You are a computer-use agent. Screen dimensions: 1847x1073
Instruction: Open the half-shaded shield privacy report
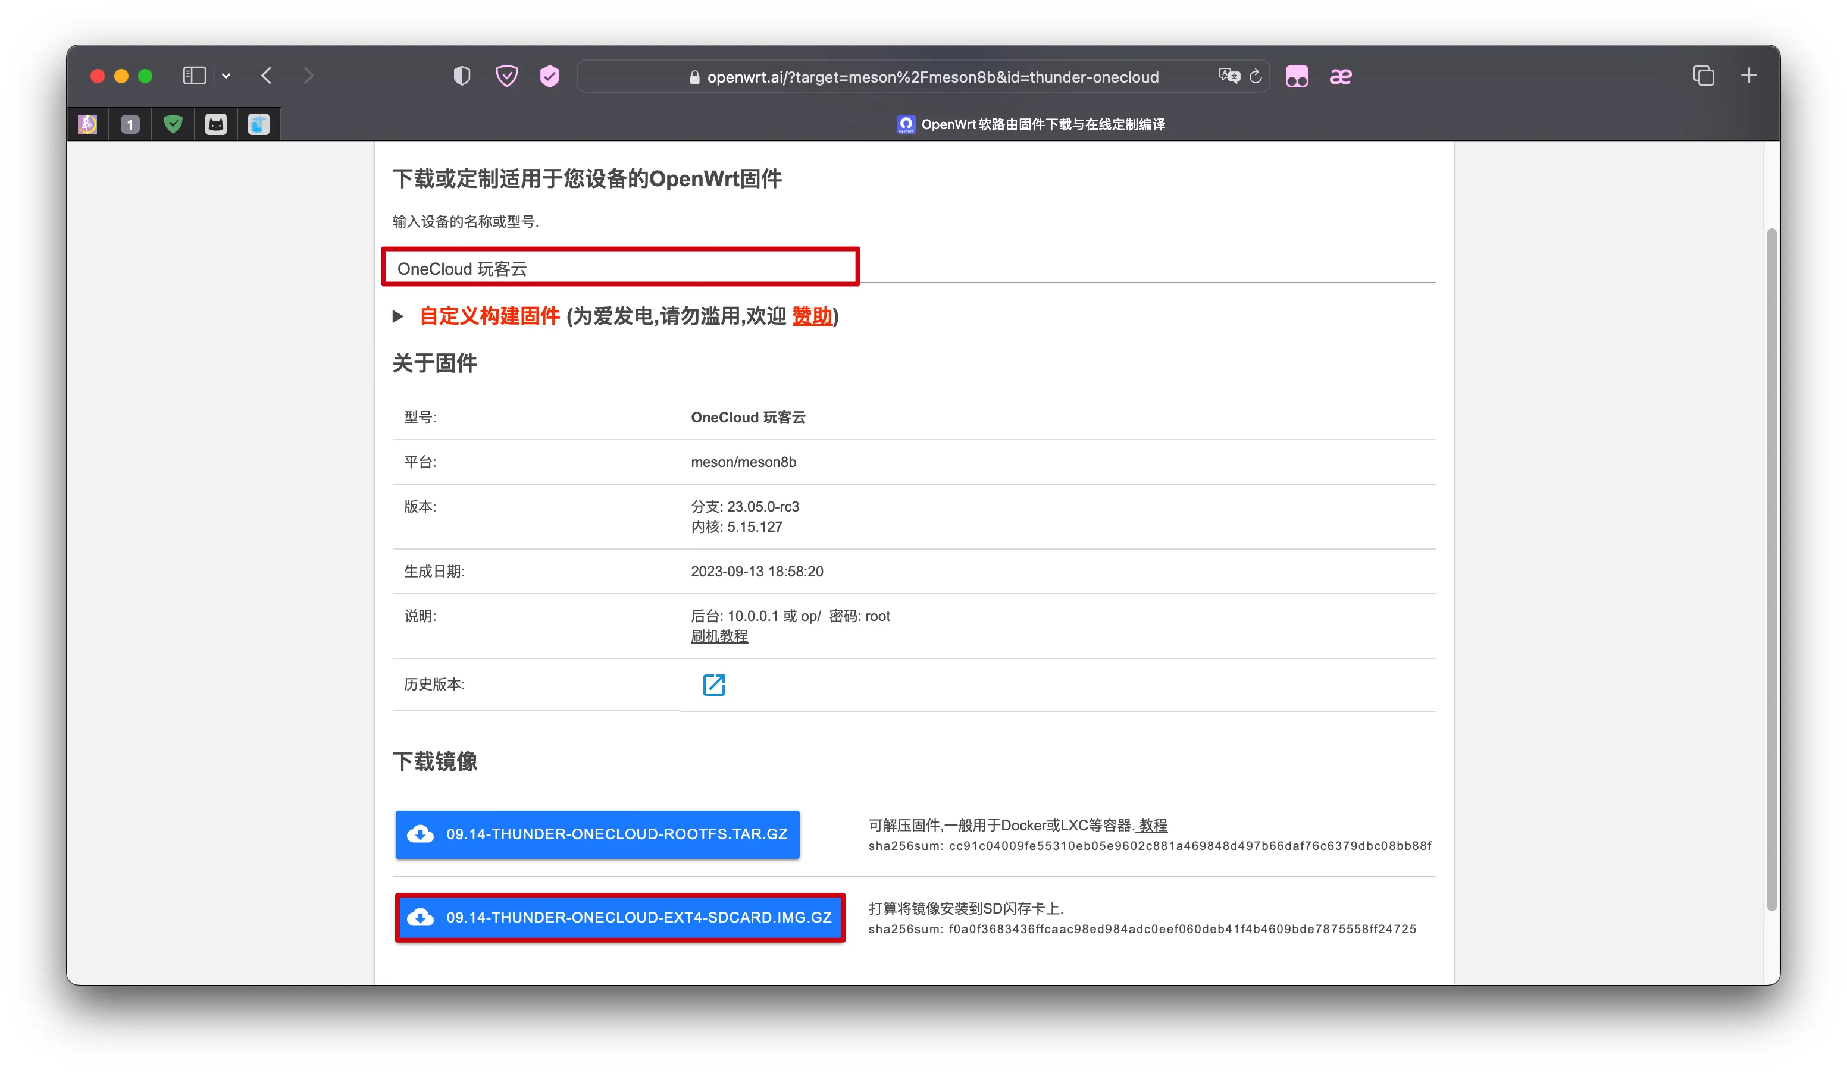pos(462,76)
